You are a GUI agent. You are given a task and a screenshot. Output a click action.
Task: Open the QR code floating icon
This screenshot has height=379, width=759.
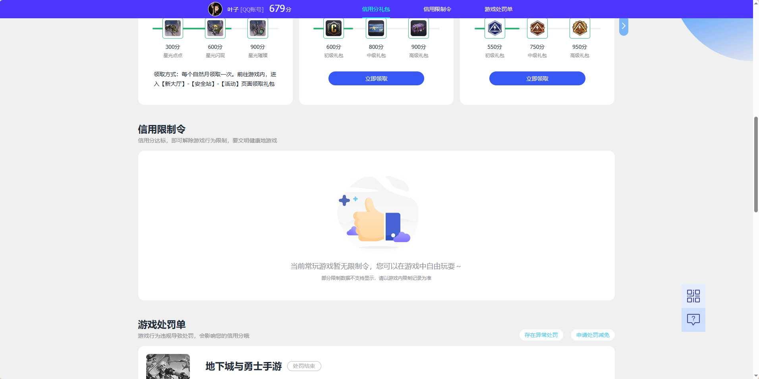click(693, 296)
